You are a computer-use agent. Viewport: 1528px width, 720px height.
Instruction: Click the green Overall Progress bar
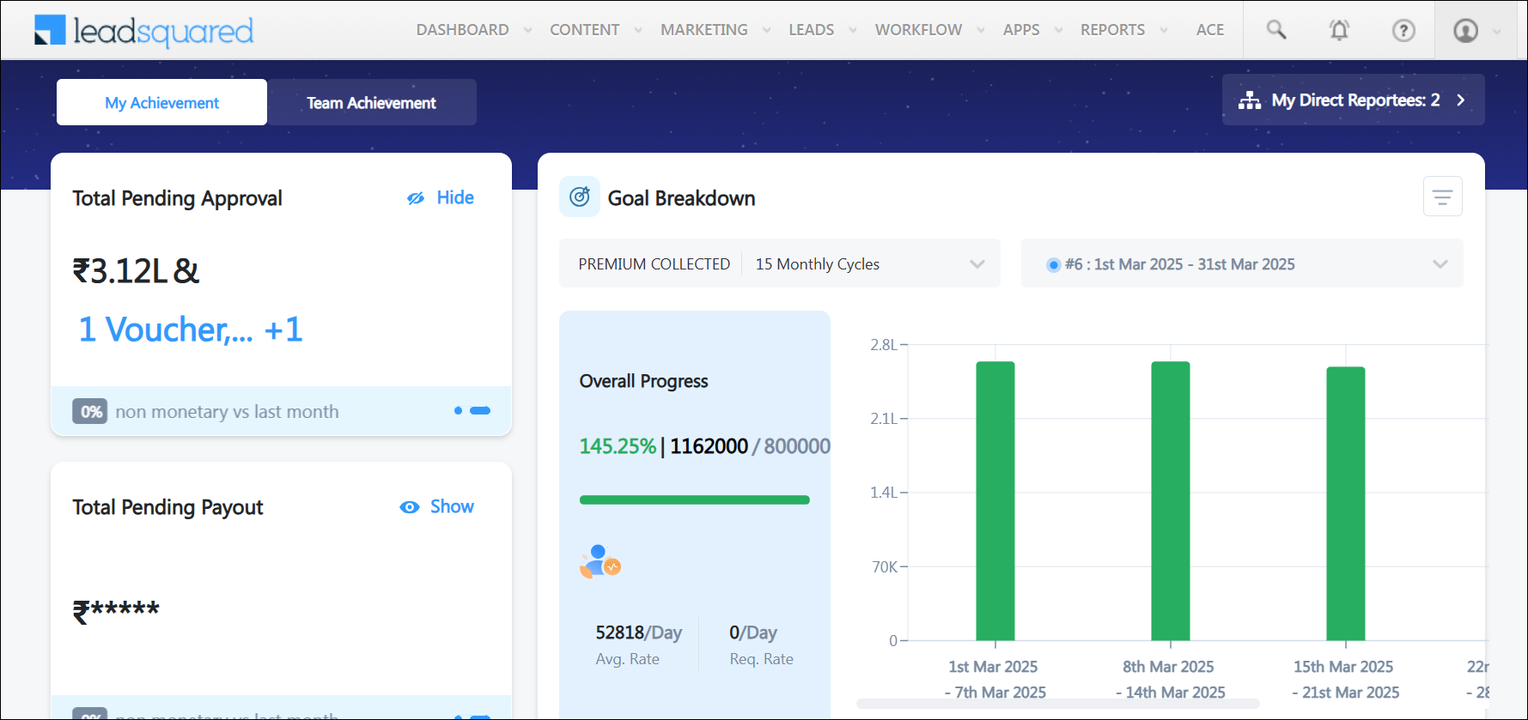click(695, 499)
